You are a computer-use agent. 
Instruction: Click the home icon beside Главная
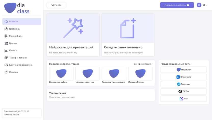(x=6, y=22)
